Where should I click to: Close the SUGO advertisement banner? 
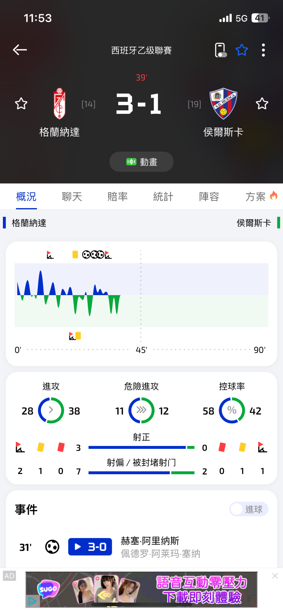pyautogui.click(x=275, y=576)
